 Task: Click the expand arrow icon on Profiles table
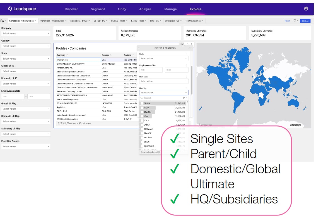pyautogui.click(x=187, y=44)
